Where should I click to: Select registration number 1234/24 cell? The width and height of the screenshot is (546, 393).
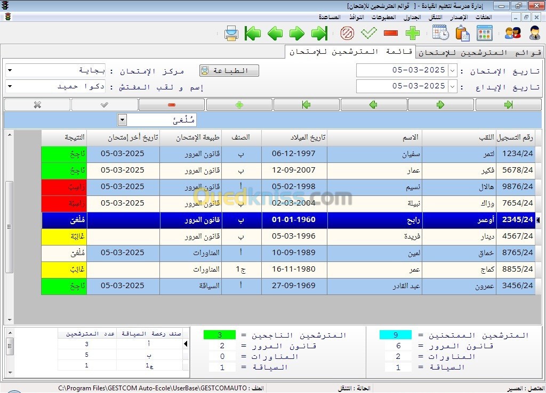[516, 154]
